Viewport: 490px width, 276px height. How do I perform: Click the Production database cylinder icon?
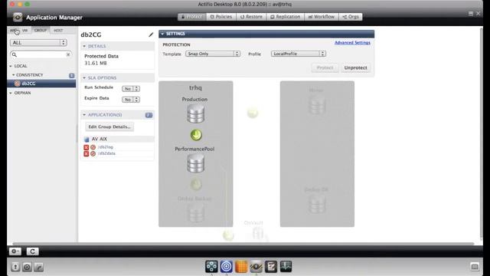[196, 113]
